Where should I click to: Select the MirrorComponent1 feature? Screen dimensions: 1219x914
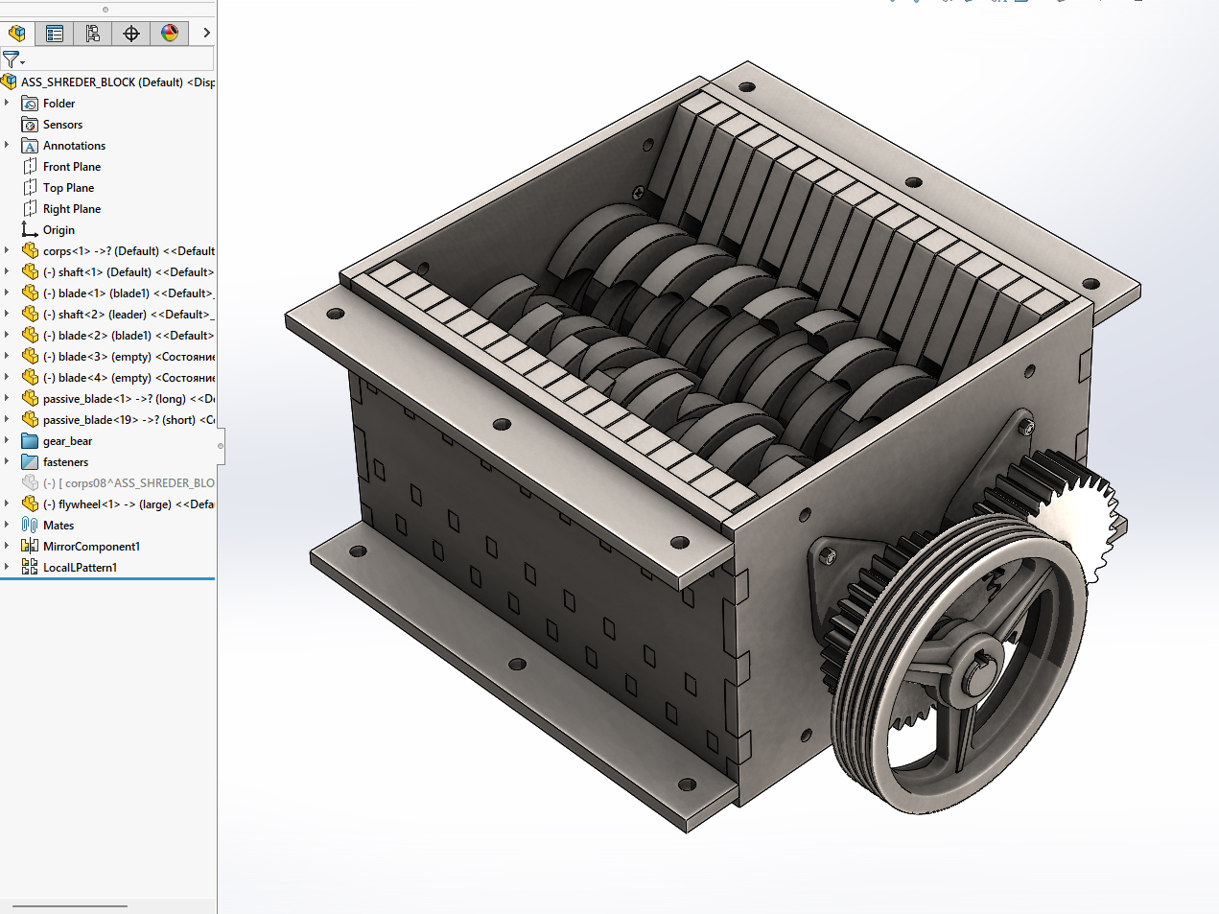coord(91,547)
